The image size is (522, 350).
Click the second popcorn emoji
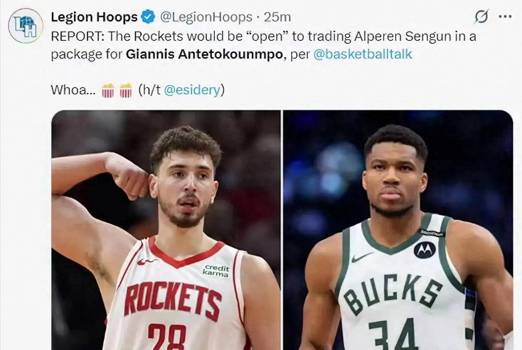(126, 90)
